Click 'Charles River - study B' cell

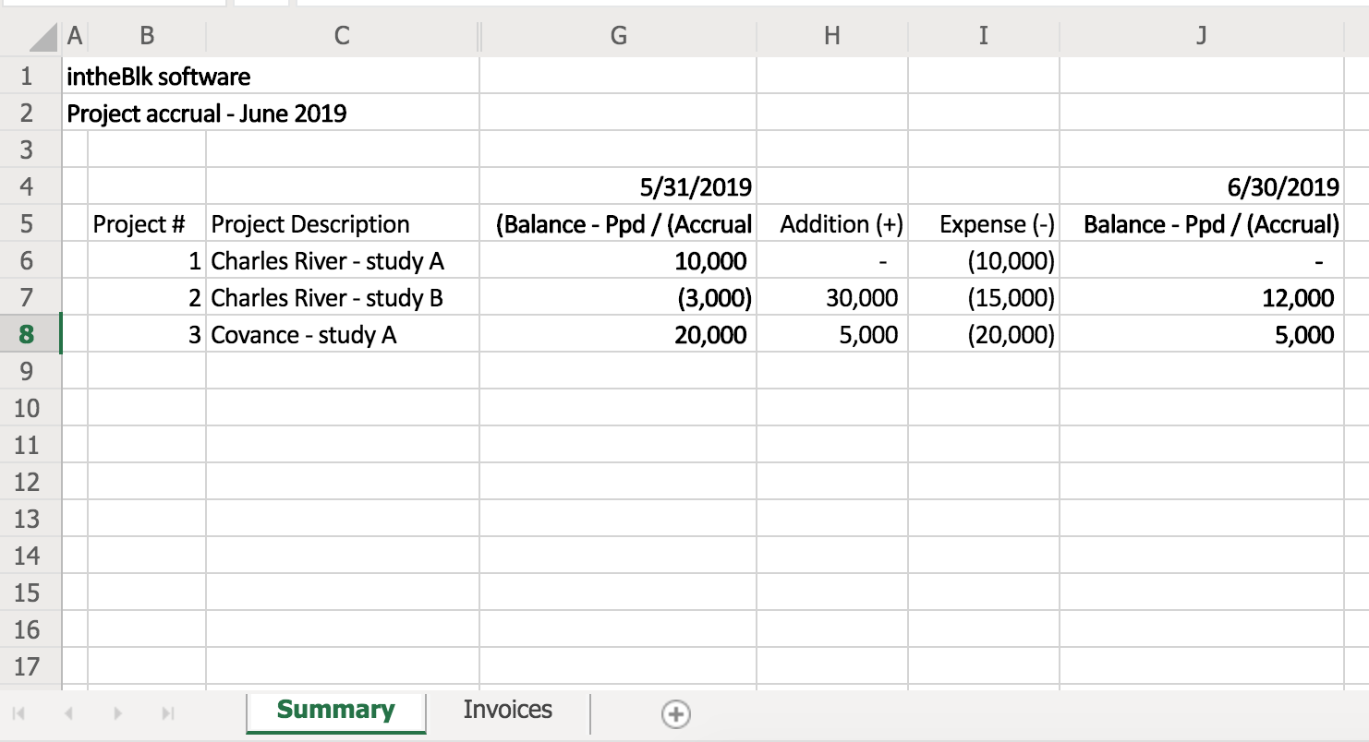tap(343, 297)
